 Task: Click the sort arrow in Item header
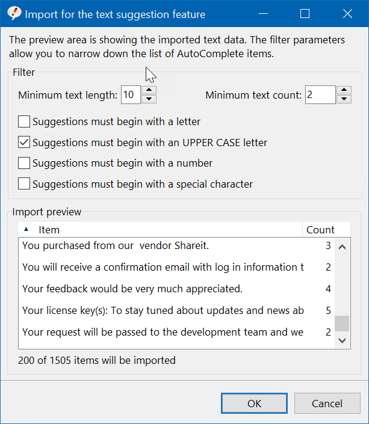[x=26, y=229]
